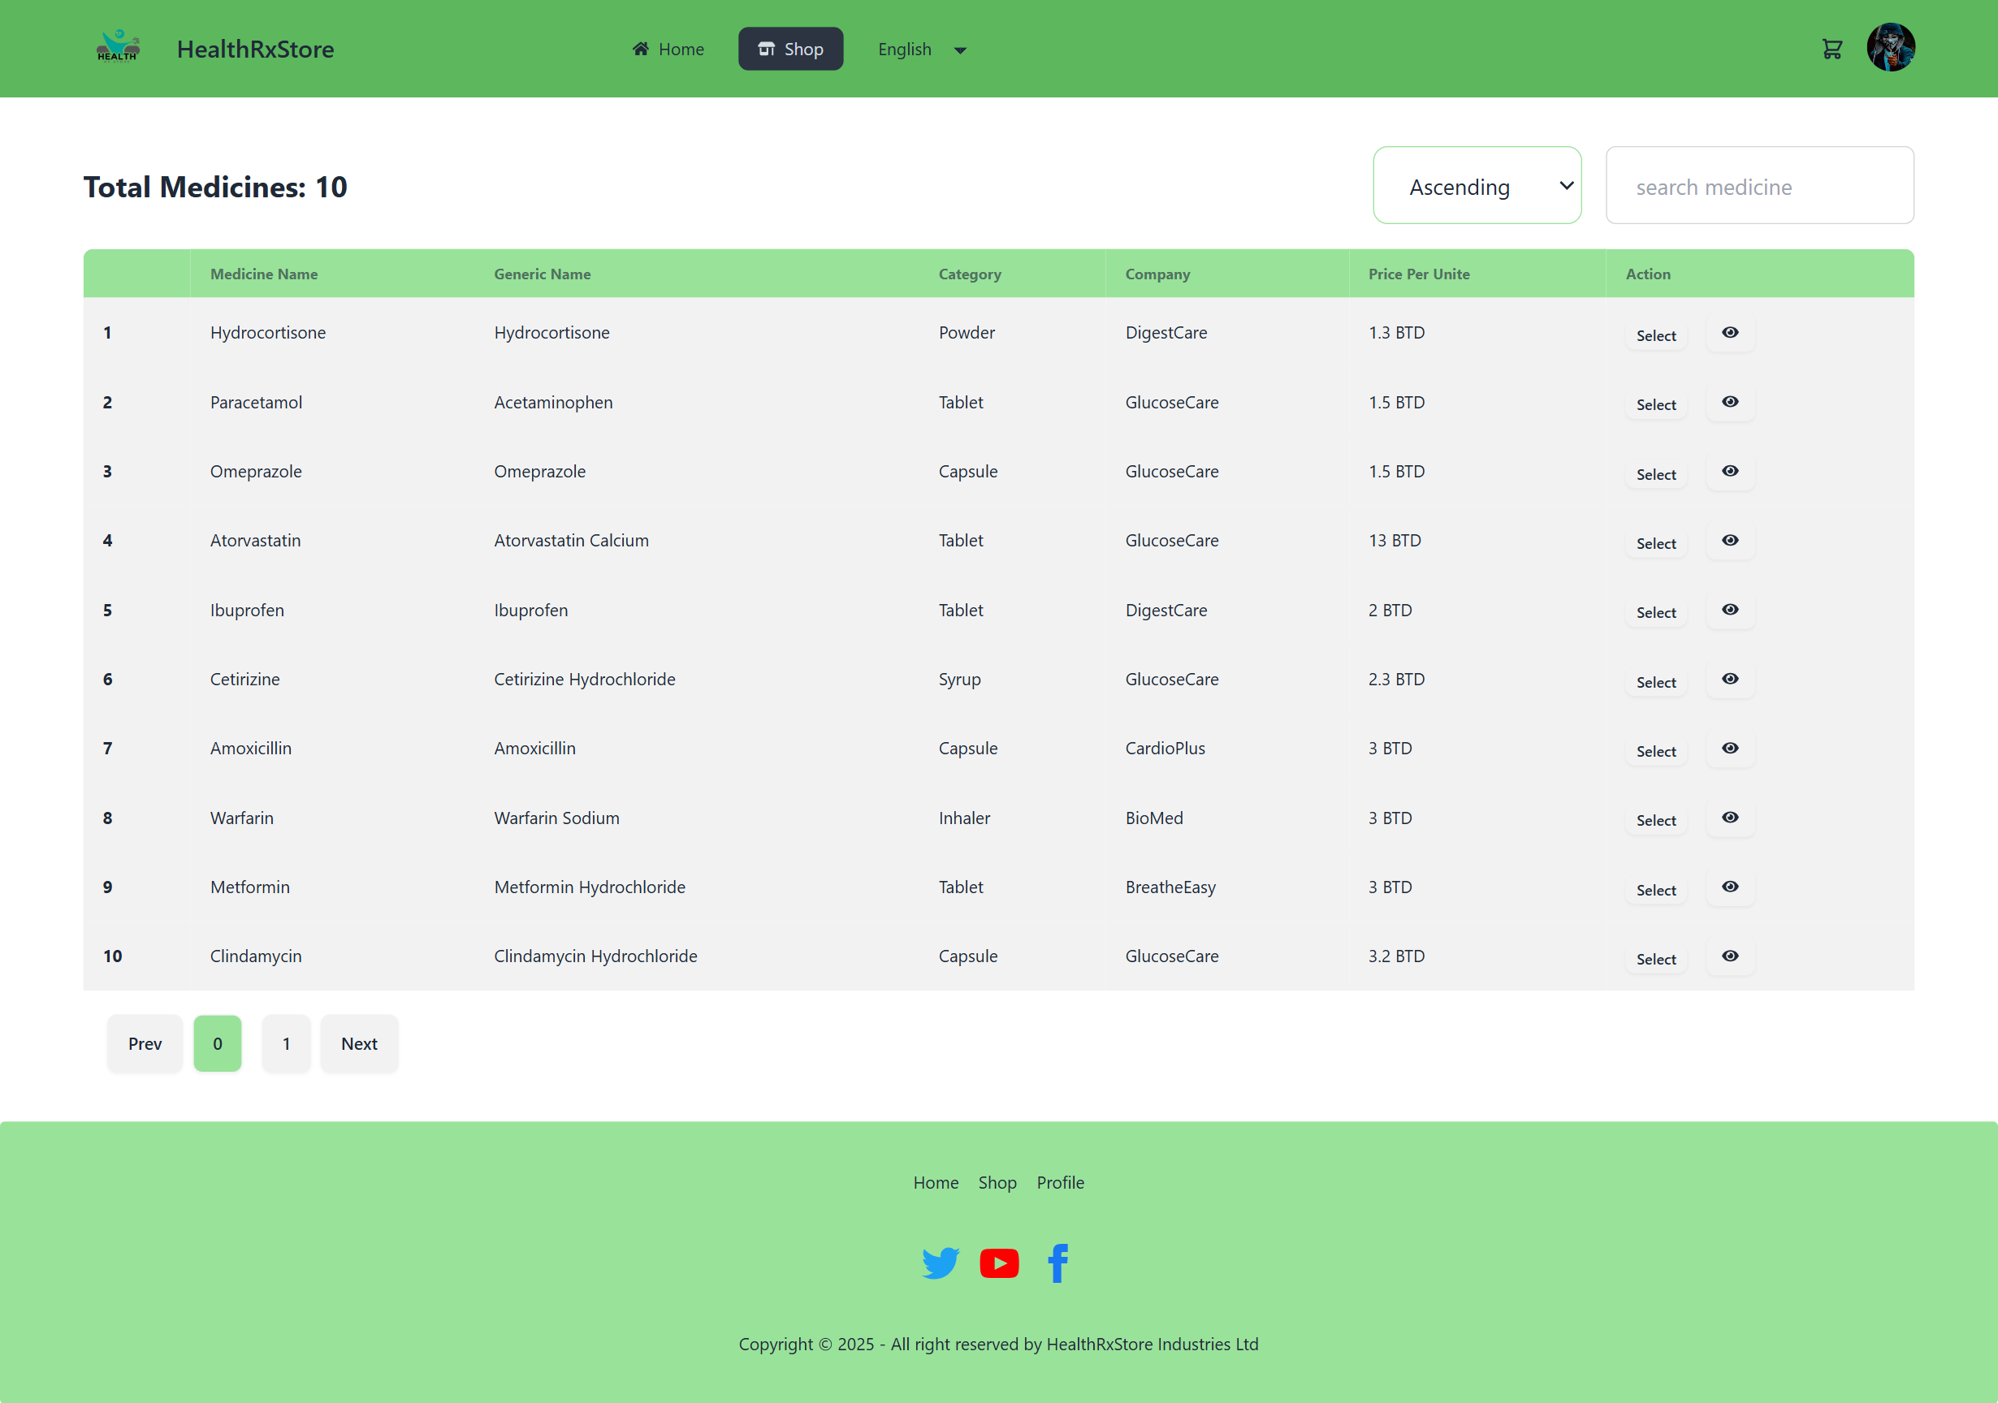This screenshot has height=1403, width=1998.
Task: View details eye icon for Clindamycin
Action: pyautogui.click(x=1730, y=956)
